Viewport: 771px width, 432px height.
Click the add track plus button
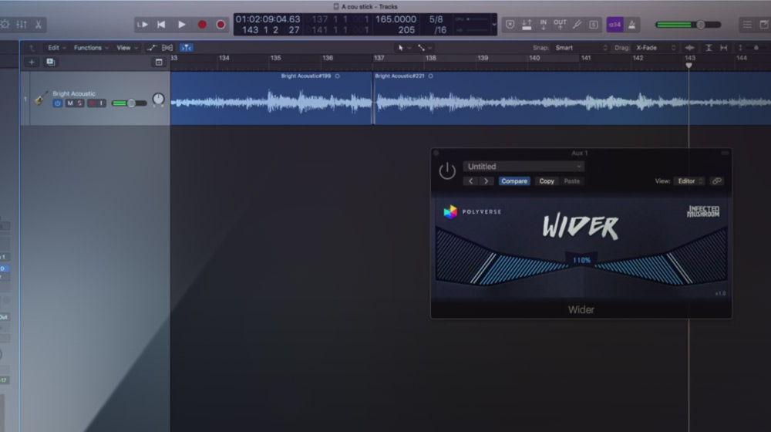click(32, 62)
